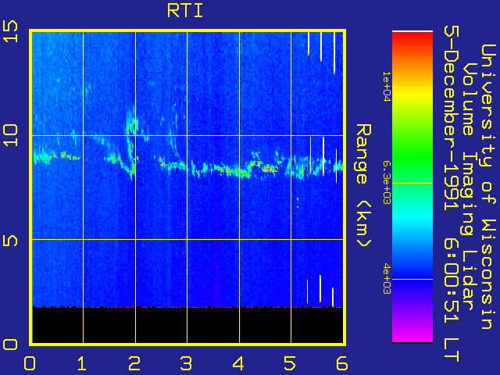The height and width of the screenshot is (375, 500).
Task: Select the 10 range axis label
Action: click(10, 135)
